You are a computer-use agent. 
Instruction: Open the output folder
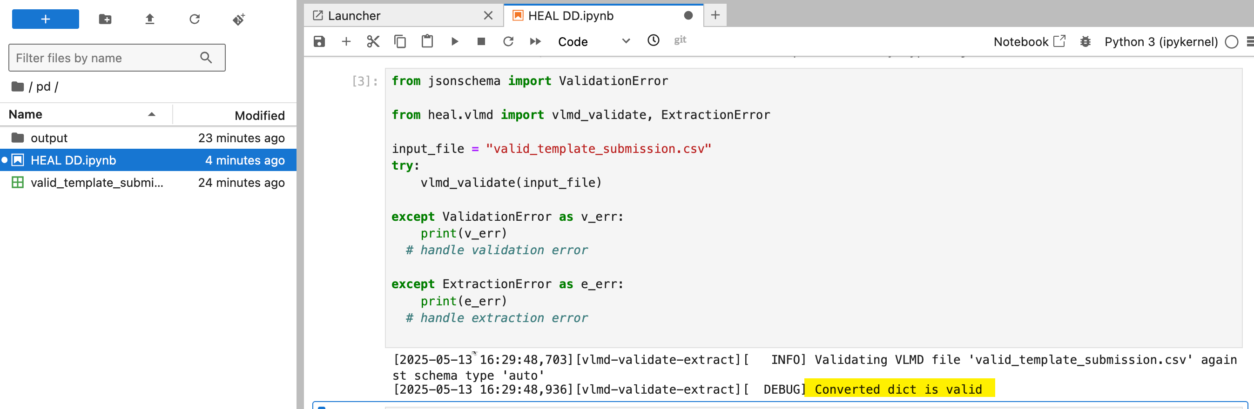pos(148,138)
